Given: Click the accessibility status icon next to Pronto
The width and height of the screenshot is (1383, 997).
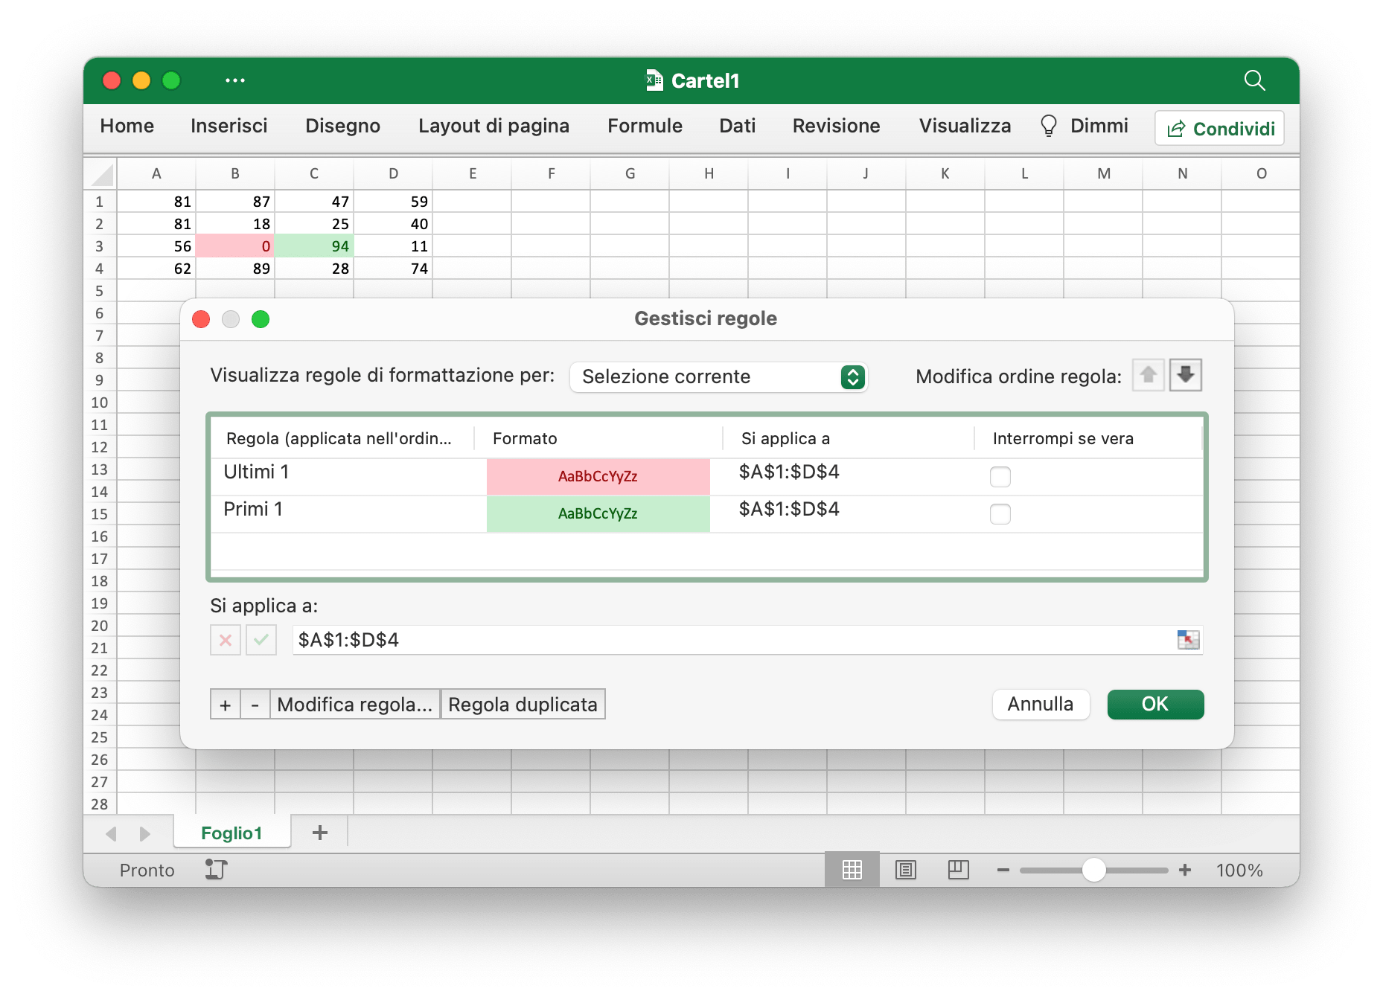Looking at the screenshot, I should pyautogui.click(x=216, y=870).
